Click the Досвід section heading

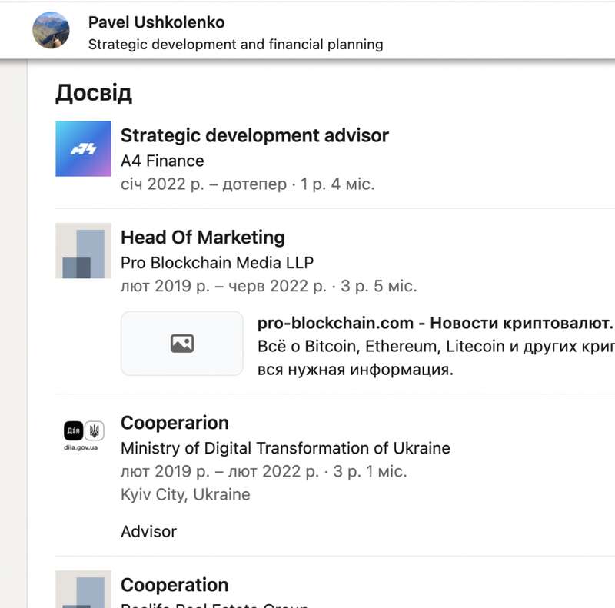click(x=93, y=93)
